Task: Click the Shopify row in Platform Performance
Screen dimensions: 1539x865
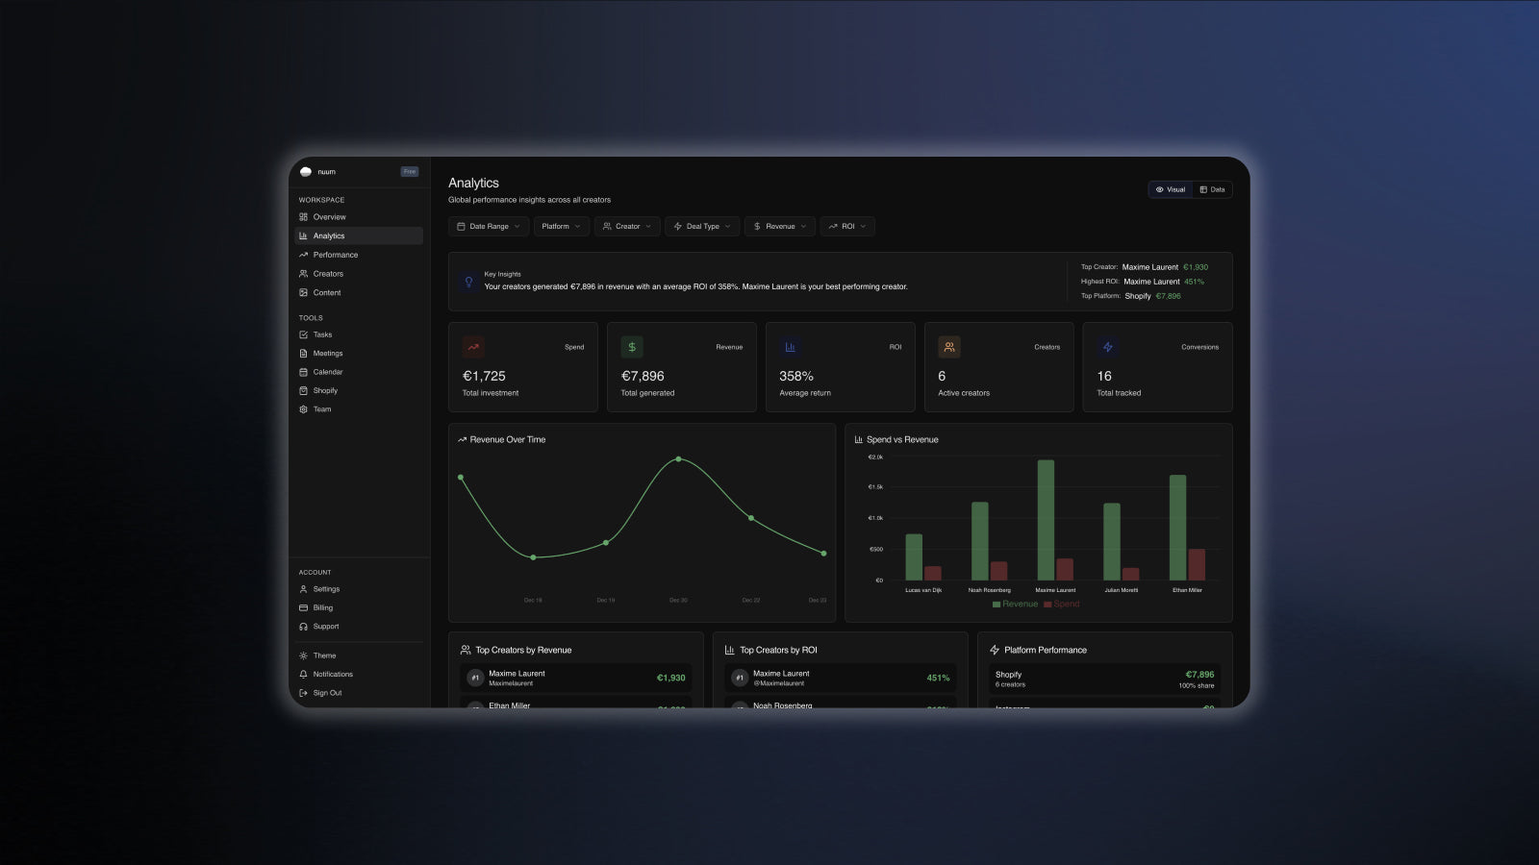Action: point(1104,679)
